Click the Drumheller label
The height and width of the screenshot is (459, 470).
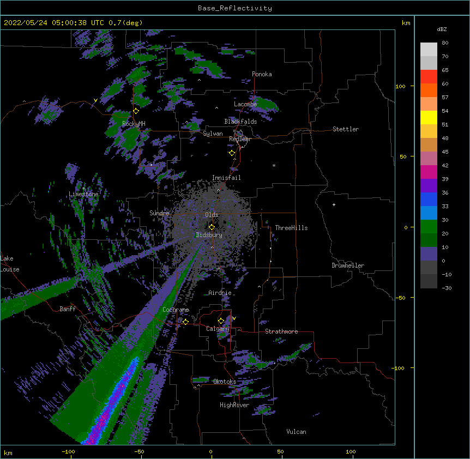pyautogui.click(x=348, y=265)
